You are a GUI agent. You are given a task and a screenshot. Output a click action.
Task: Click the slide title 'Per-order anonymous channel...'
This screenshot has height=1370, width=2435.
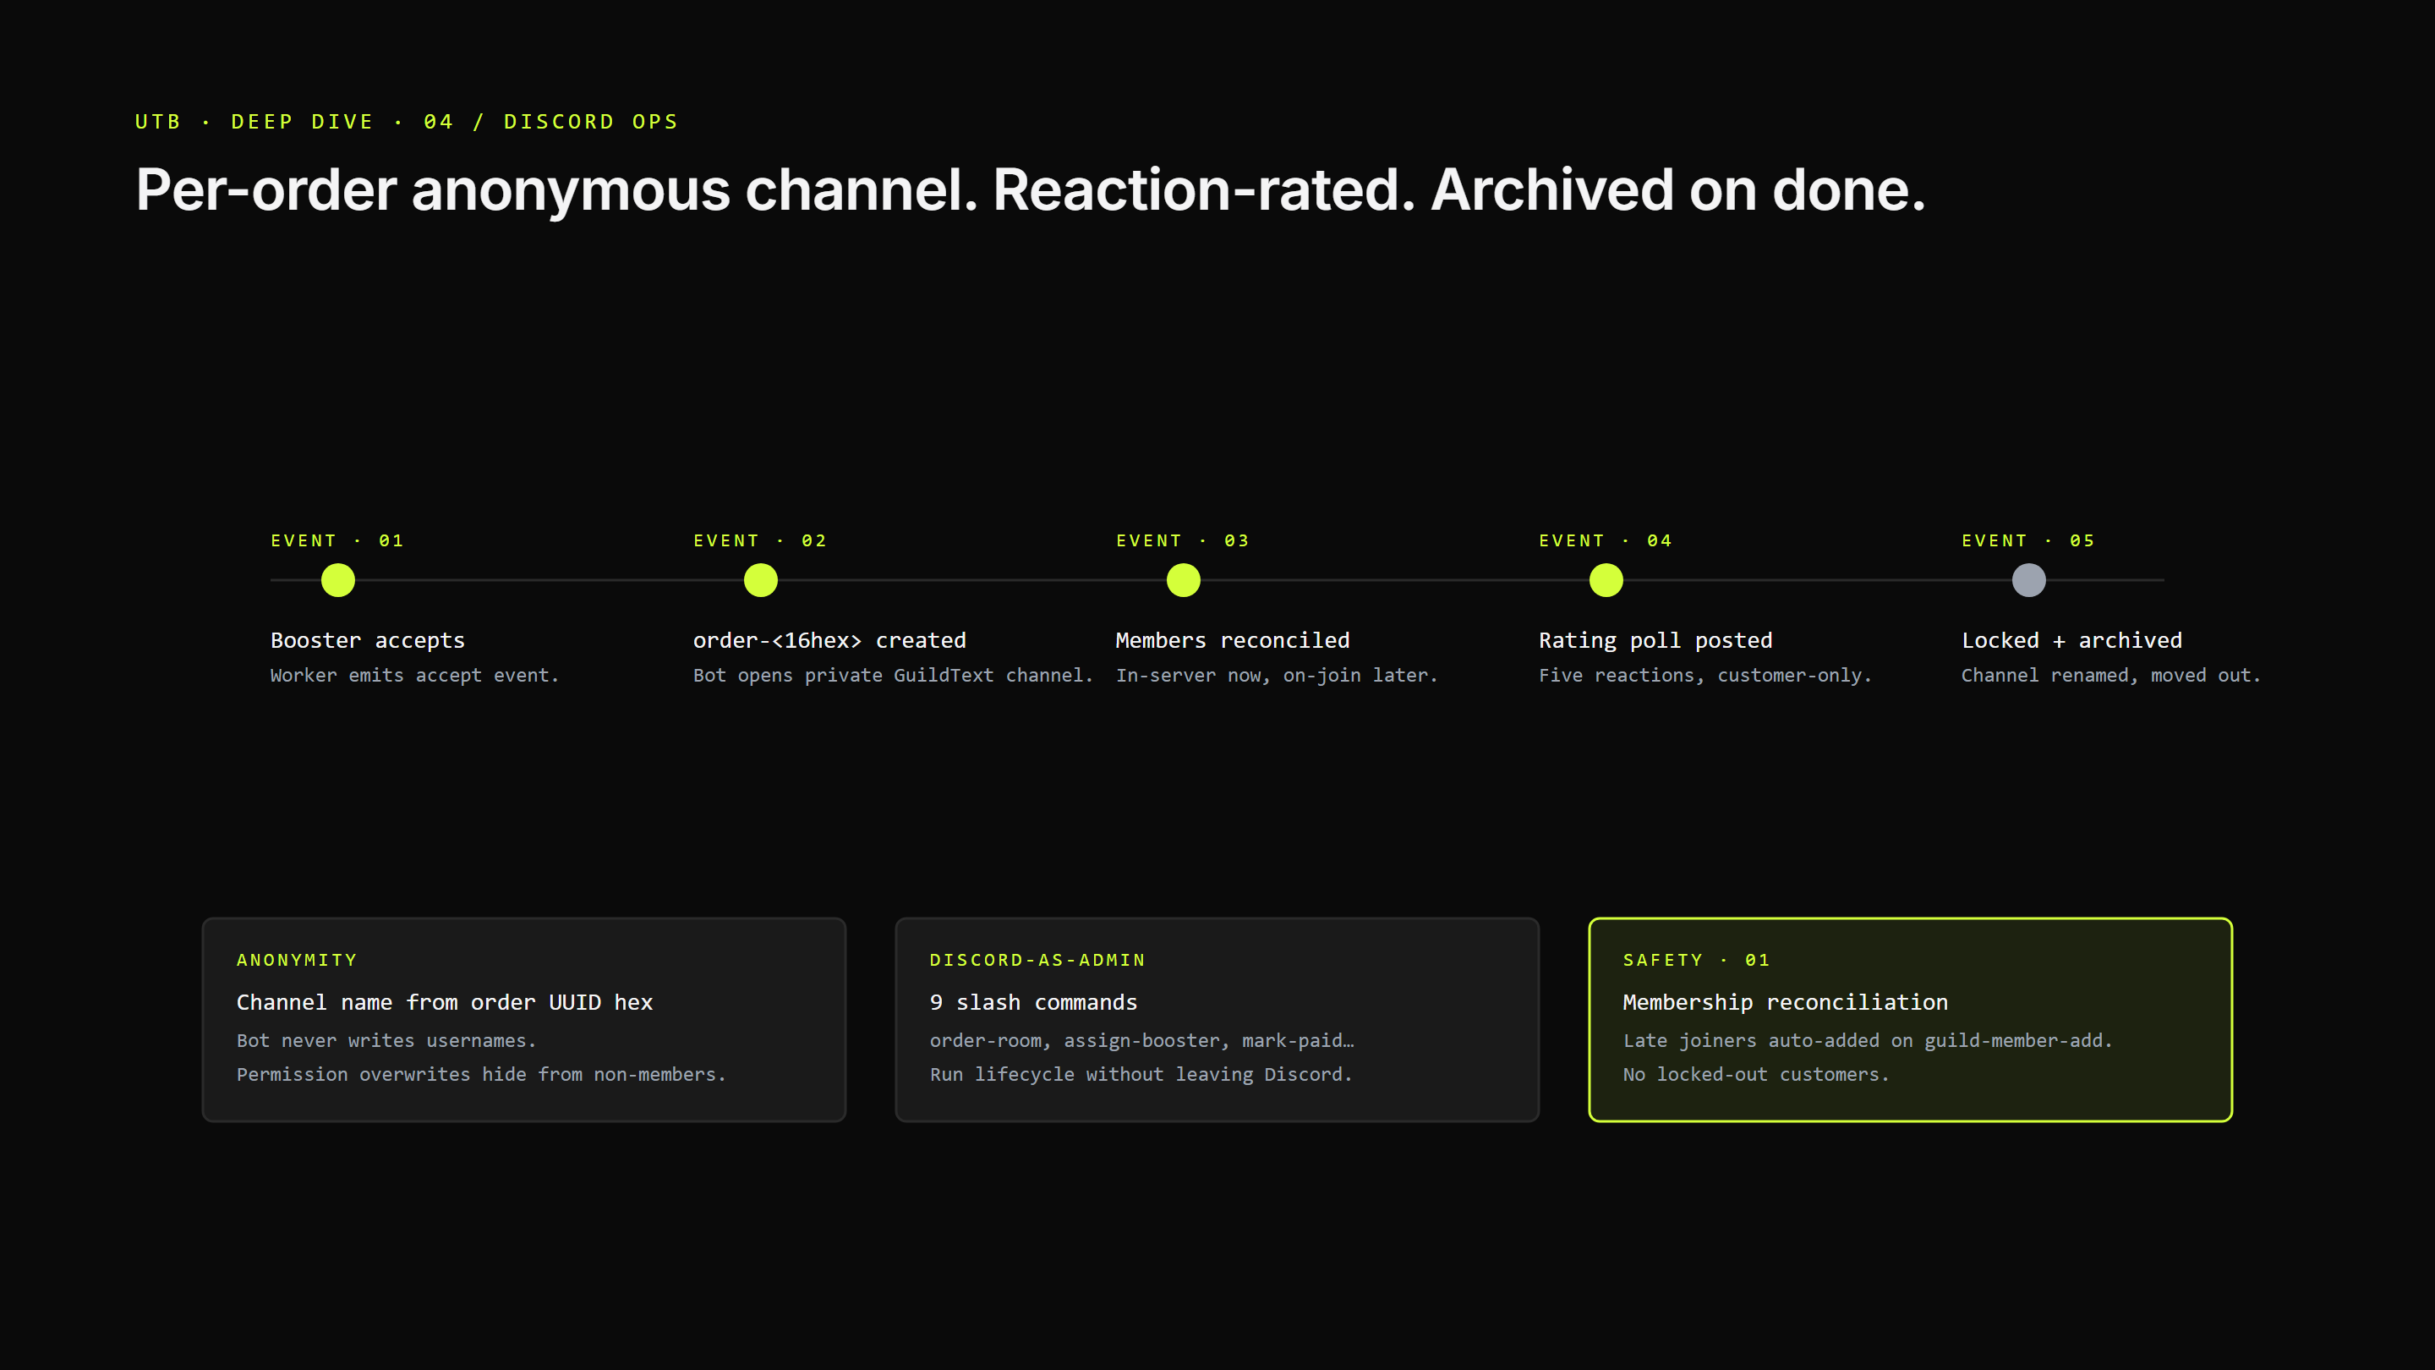pyautogui.click(x=1031, y=190)
